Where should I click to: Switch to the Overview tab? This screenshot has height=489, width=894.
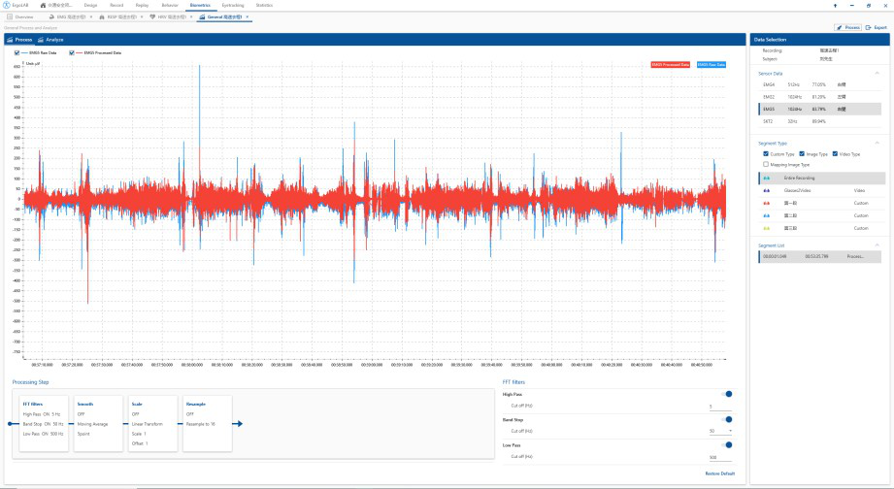[23, 16]
